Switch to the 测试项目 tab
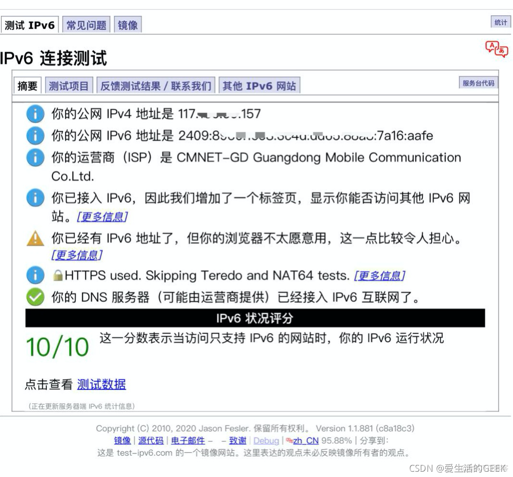This screenshot has width=513, height=477. [69, 86]
